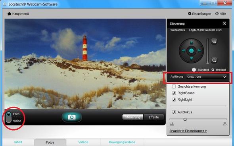Switch to the Inhalt tab

18,142
